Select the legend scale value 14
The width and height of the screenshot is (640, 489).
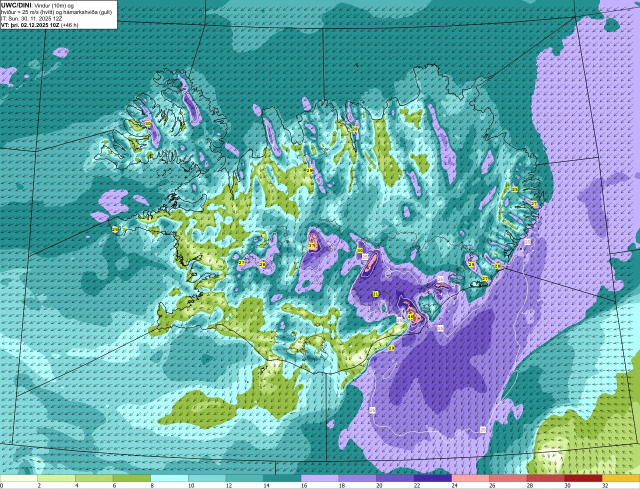coord(266,485)
